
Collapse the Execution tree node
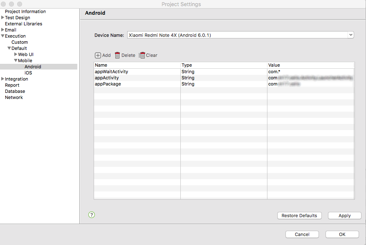click(2, 36)
